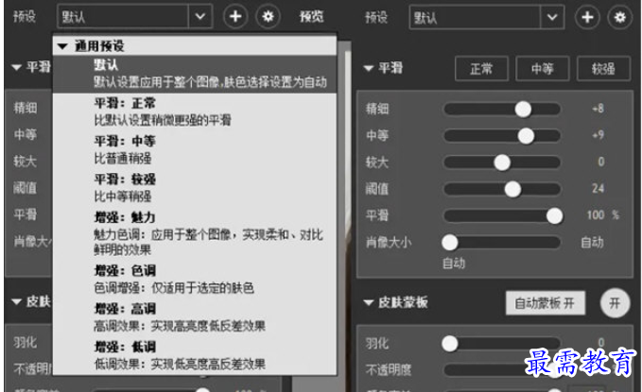Image resolution: width=642 pixels, height=392 pixels.
Task: Collapse right panel 皮肤蒙板 section
Action: (369, 303)
